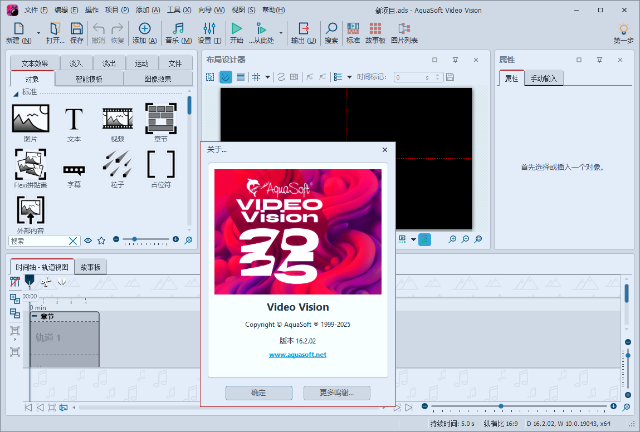Select the 外部内容 object

31,214
